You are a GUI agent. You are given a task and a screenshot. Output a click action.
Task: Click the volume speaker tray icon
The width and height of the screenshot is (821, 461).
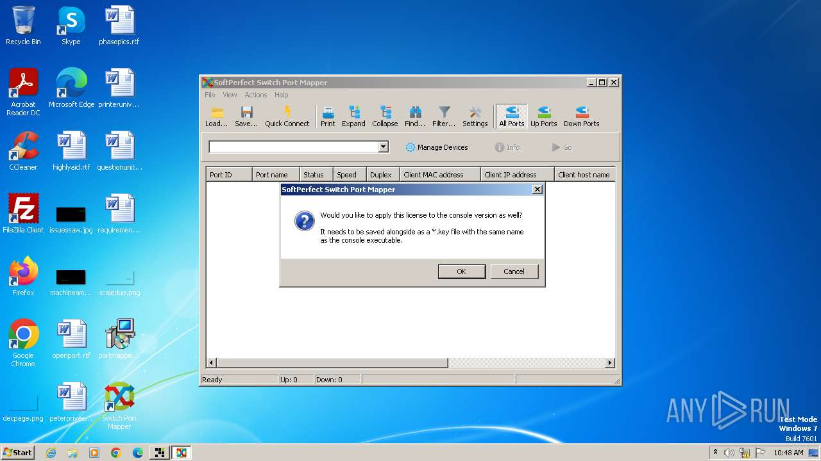click(729, 453)
